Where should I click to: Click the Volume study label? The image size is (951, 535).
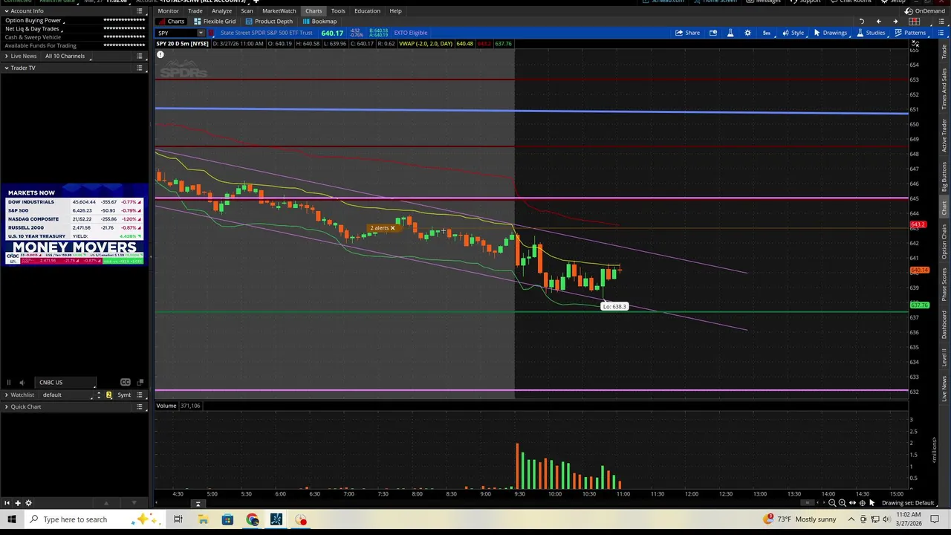tap(166, 406)
